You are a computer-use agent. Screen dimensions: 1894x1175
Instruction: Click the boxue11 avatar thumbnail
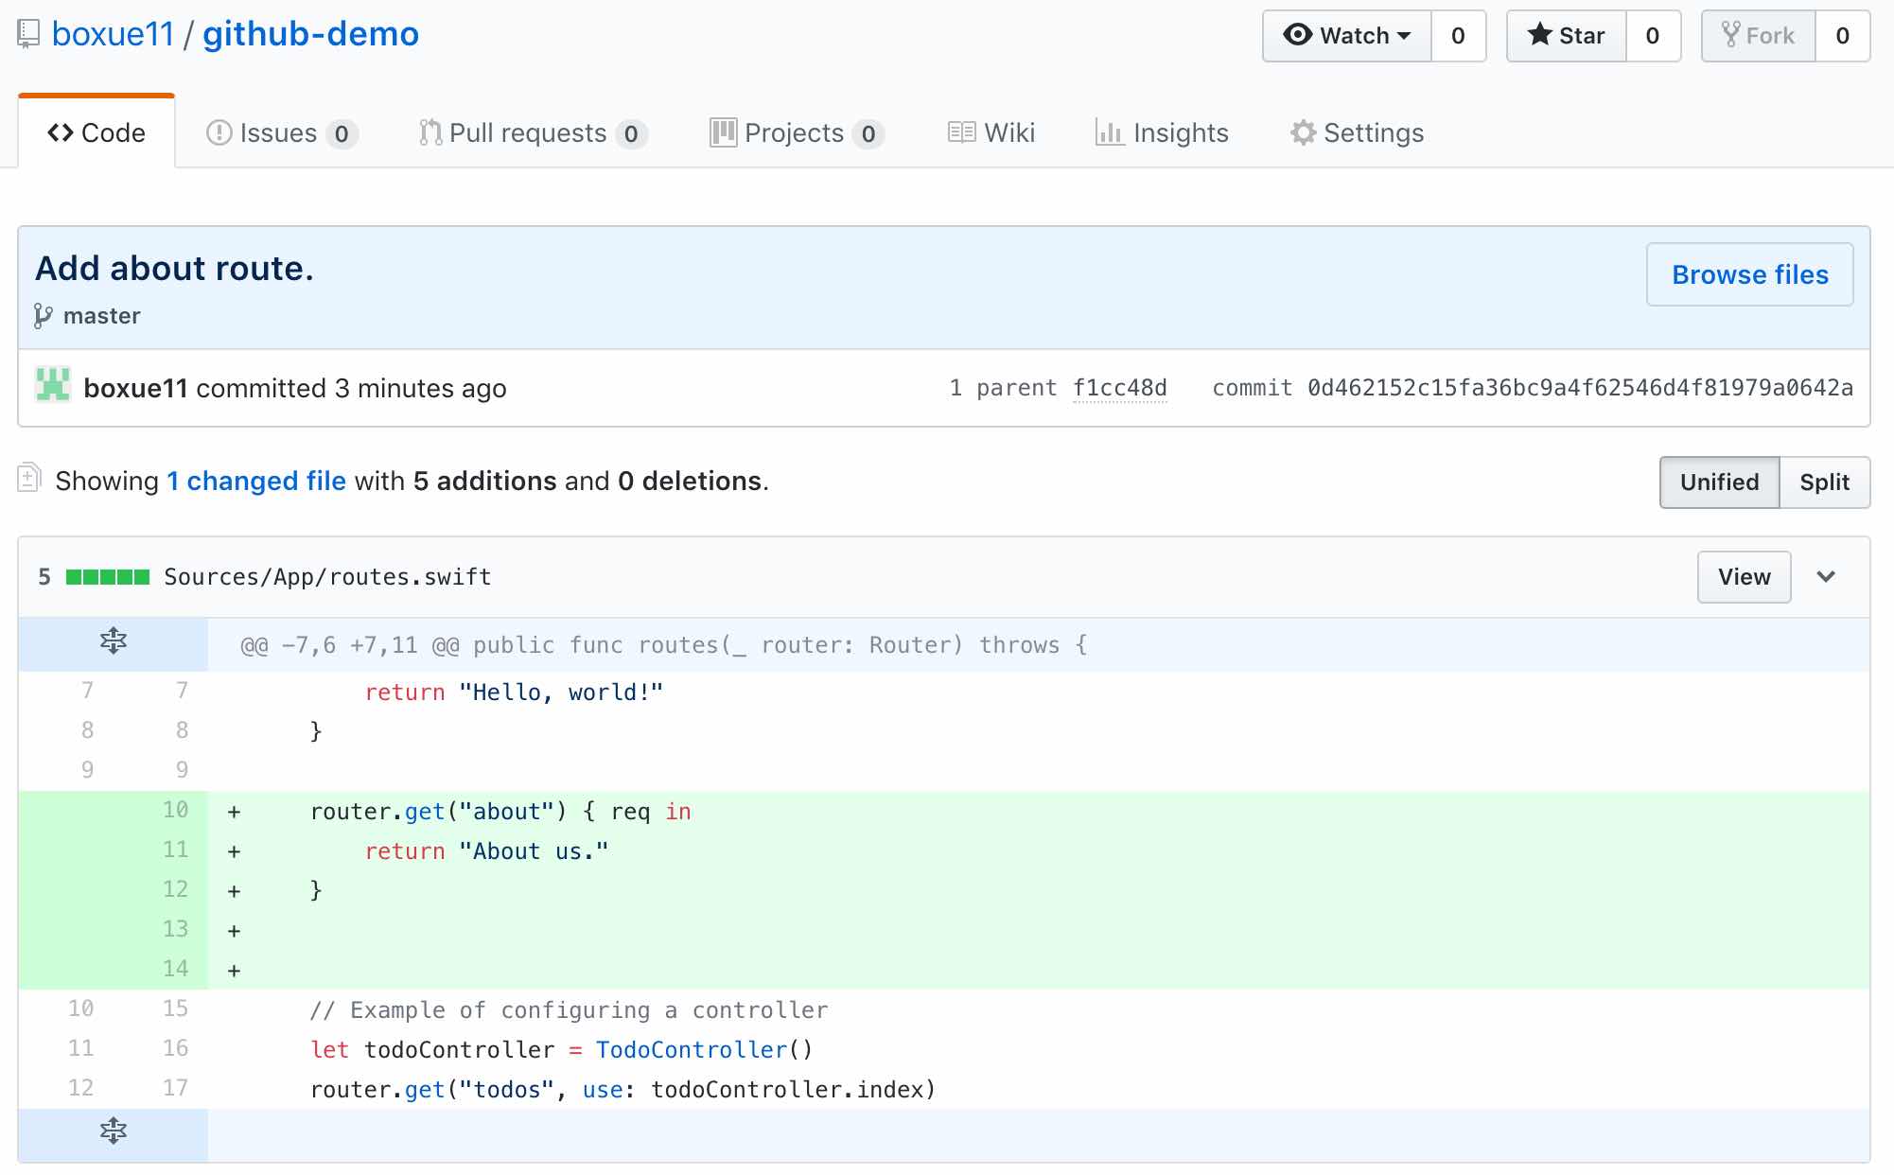coord(53,384)
